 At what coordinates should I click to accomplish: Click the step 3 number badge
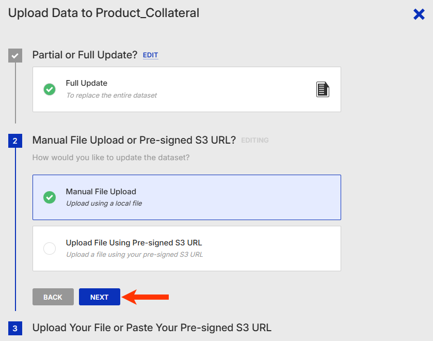15,328
